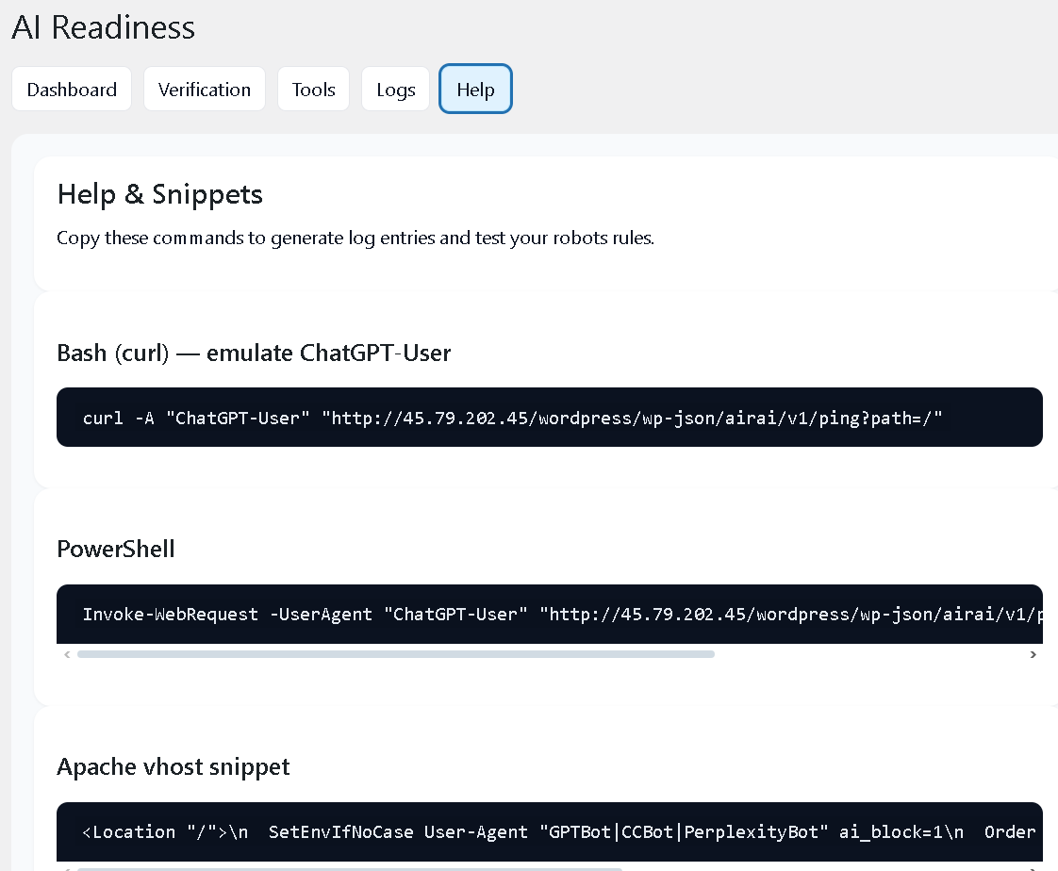Click the ping URL in the curl command
Viewport: 1058px width, 871px height.
pyautogui.click(x=632, y=417)
